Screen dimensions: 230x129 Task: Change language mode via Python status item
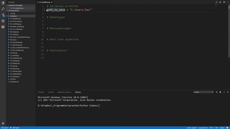coord(222,128)
